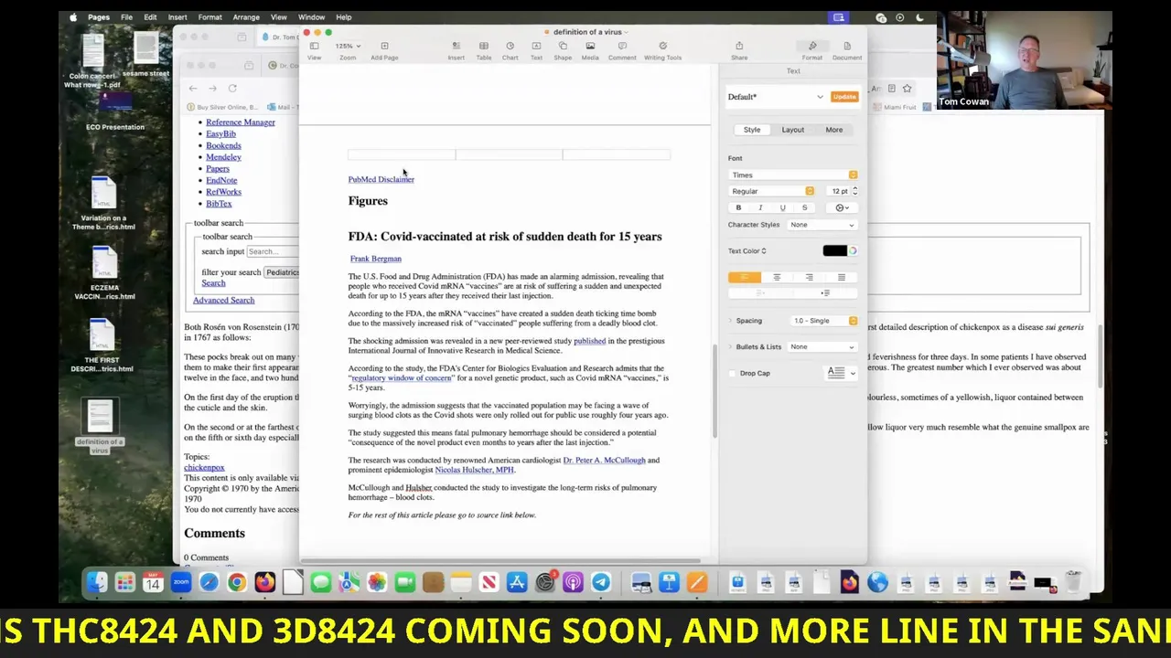This screenshot has width=1171, height=658.
Task: Open the Zoom 125% dropdown
Action: point(348,46)
